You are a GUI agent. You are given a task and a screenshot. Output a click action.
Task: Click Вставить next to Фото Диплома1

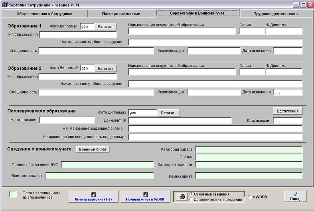[x=105, y=27]
